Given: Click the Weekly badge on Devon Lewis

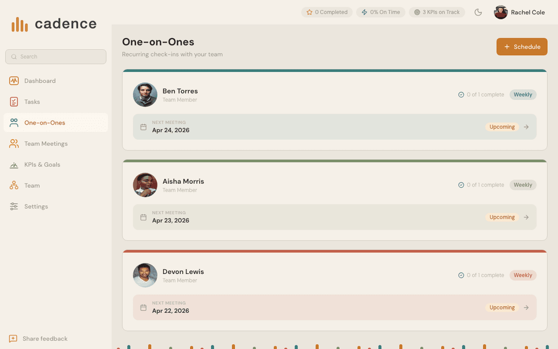Looking at the screenshot, I should pyautogui.click(x=523, y=276).
